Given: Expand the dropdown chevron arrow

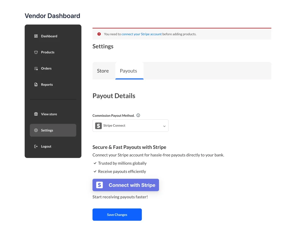Looking at the screenshot, I should [x=164, y=126].
